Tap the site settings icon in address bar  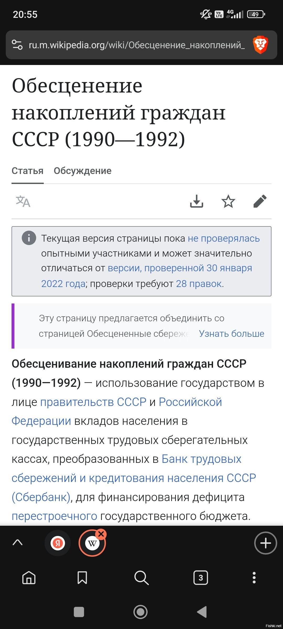click(17, 45)
